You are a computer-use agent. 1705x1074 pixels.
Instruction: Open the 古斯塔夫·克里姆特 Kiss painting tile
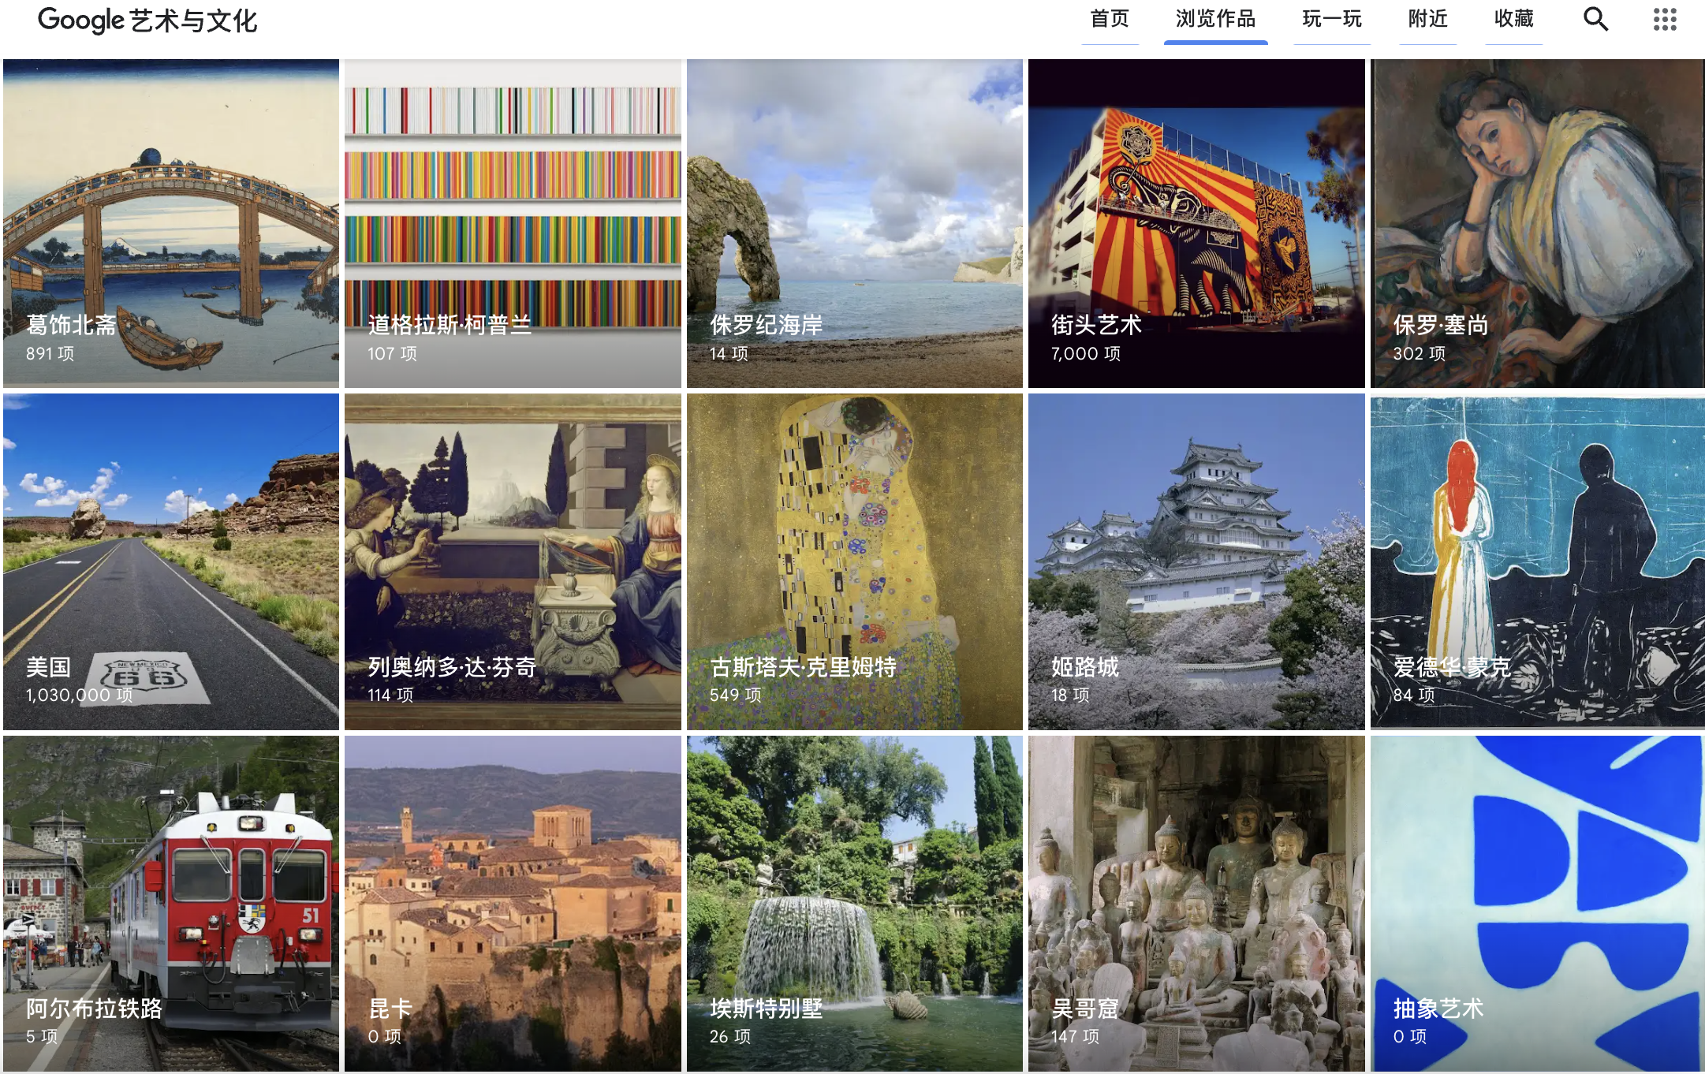tap(854, 561)
